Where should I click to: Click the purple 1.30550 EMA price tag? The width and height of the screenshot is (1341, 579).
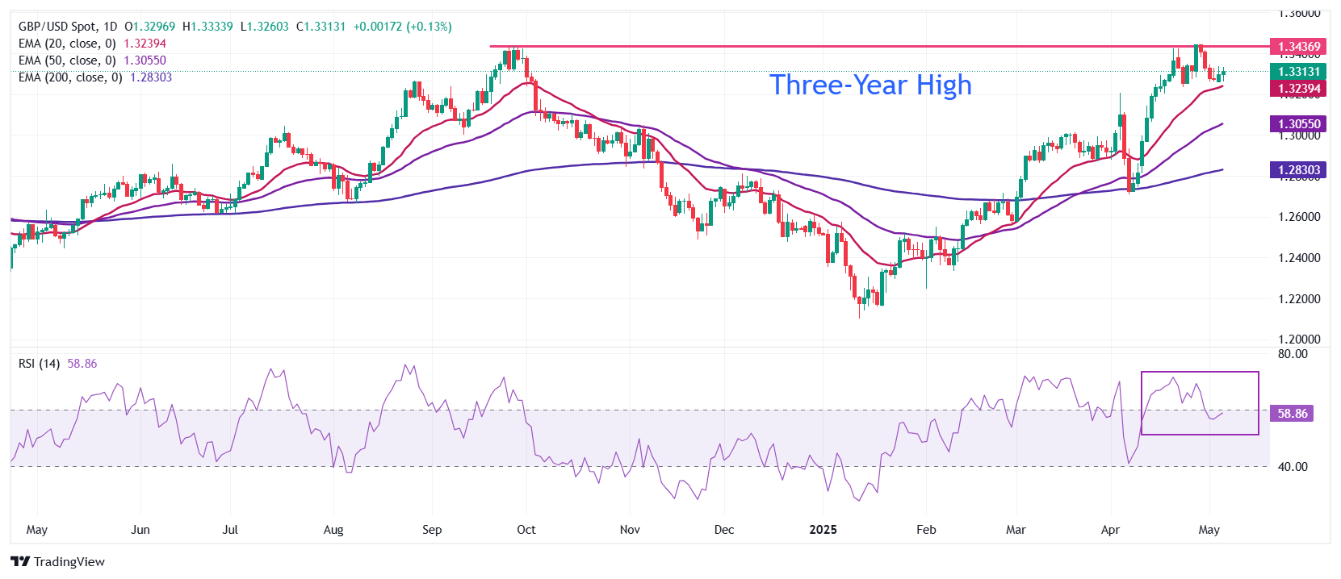pos(1297,124)
